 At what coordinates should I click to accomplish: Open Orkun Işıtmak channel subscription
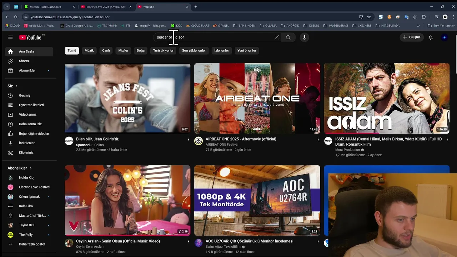tap(29, 197)
